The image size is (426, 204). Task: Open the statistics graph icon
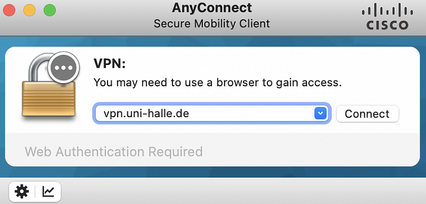[x=48, y=192]
